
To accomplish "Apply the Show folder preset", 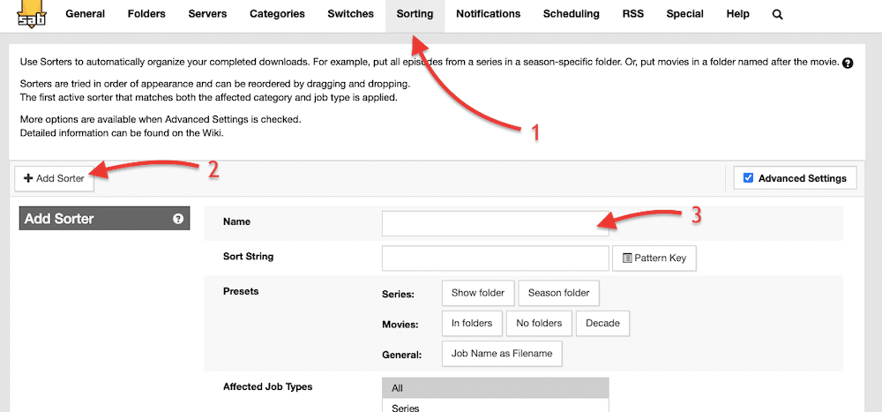I will point(477,293).
